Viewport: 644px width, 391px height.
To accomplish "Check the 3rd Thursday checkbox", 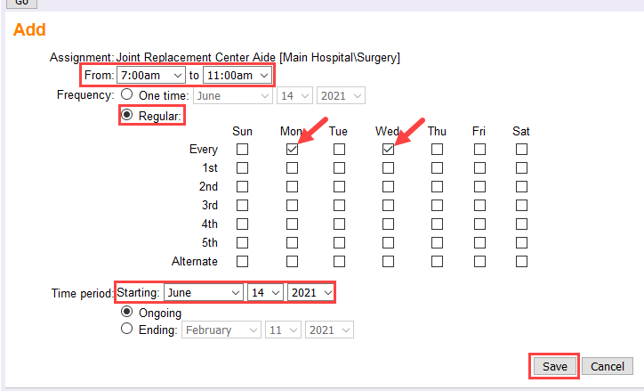I will (437, 205).
